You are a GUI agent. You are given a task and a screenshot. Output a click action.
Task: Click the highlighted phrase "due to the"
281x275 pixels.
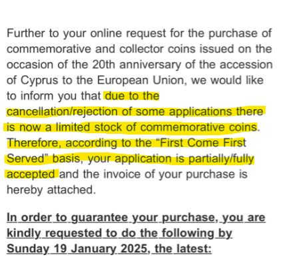pyautogui.click(x=133, y=96)
